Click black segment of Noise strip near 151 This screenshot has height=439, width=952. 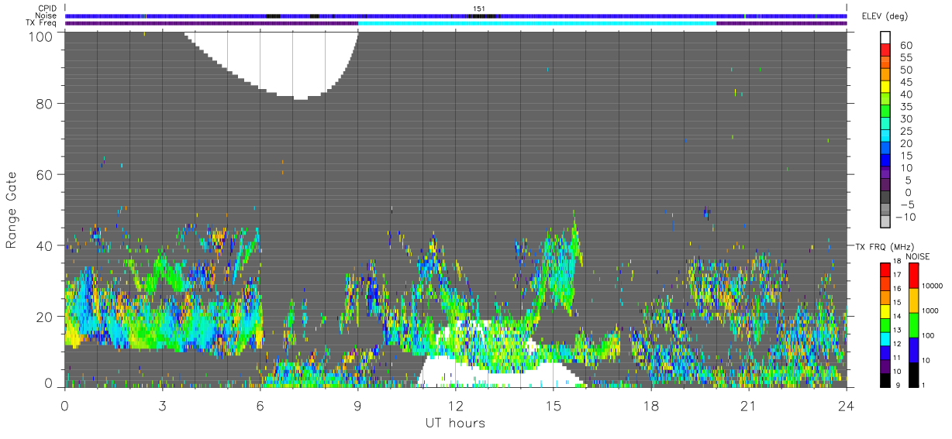pyautogui.click(x=482, y=15)
